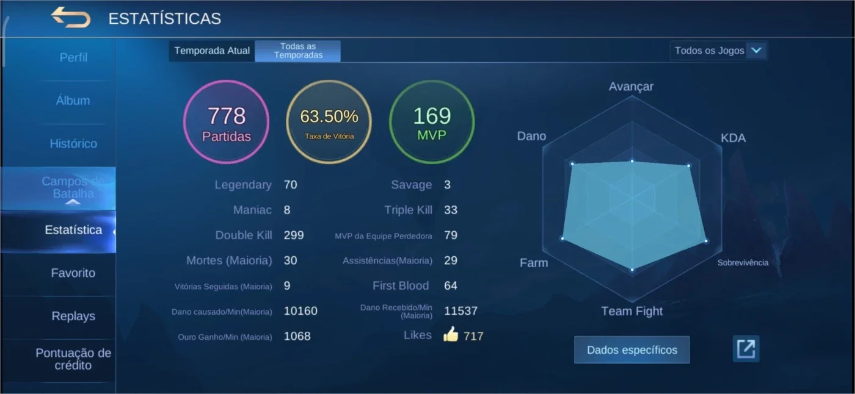Click the Team Fight label on radar chart
The height and width of the screenshot is (394, 855).
(x=631, y=311)
